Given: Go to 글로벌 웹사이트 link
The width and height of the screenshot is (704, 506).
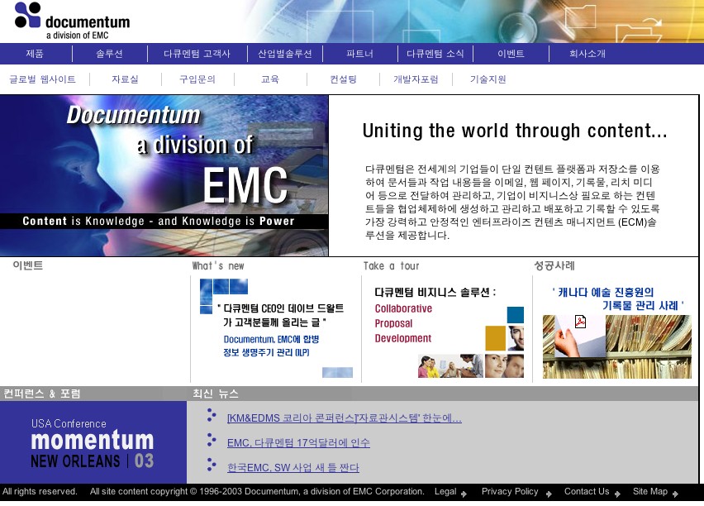Looking at the screenshot, I should click(x=42, y=79).
